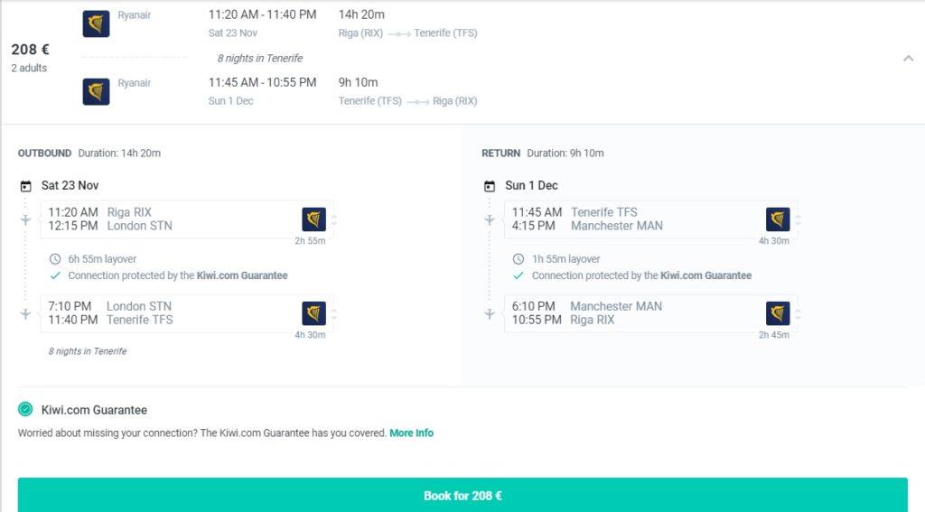
Task: Expand Riga RIX to London STN segment details
Action: (334, 219)
